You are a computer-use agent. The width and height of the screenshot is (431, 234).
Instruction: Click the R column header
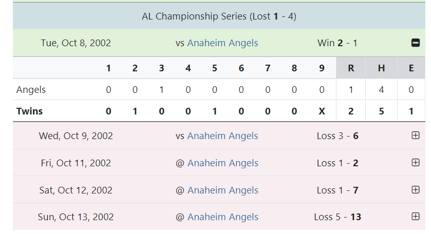click(x=351, y=68)
